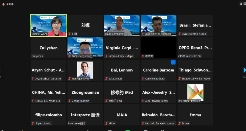
Task: Select the OPPO Reno3 Pro 5G tile
Action: [x=195, y=48]
